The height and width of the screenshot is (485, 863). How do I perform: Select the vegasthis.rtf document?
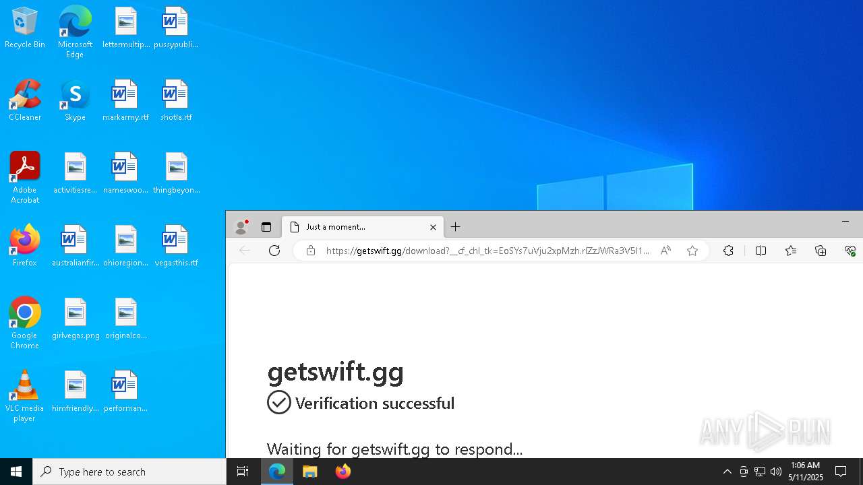176,247
